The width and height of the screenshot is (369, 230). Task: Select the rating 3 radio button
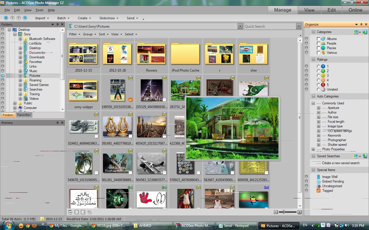coord(319,76)
